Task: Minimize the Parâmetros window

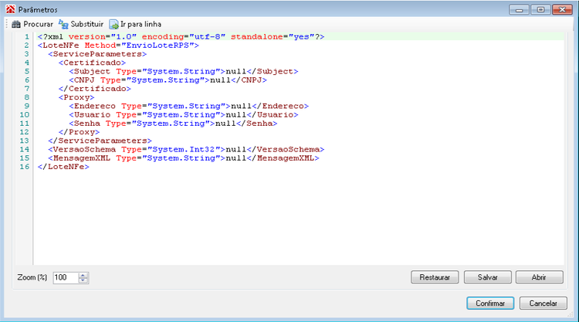Action: pyautogui.click(x=520, y=9)
